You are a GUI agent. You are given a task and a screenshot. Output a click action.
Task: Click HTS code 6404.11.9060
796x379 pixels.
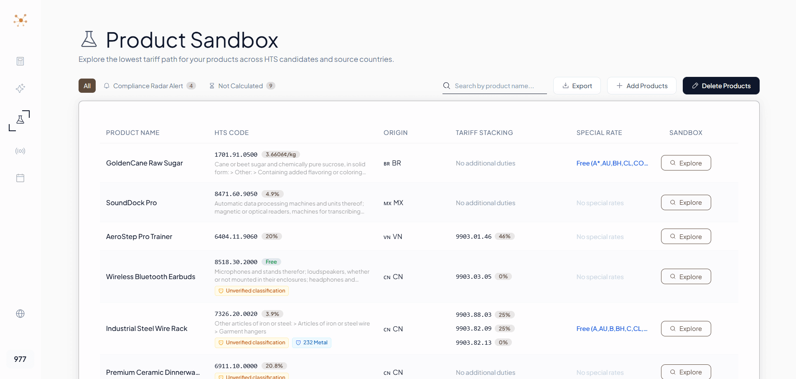(236, 237)
